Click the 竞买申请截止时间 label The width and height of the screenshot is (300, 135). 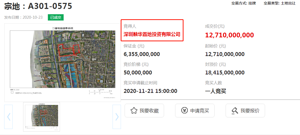140,83
